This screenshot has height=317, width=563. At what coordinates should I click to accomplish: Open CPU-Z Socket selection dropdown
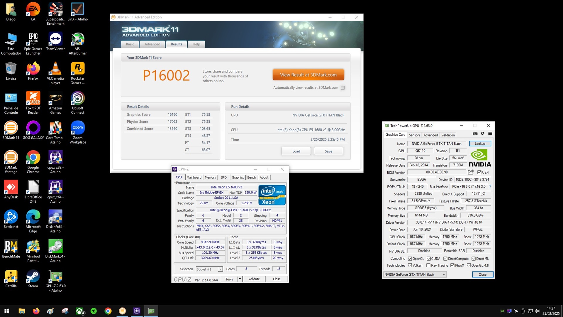coord(209,269)
